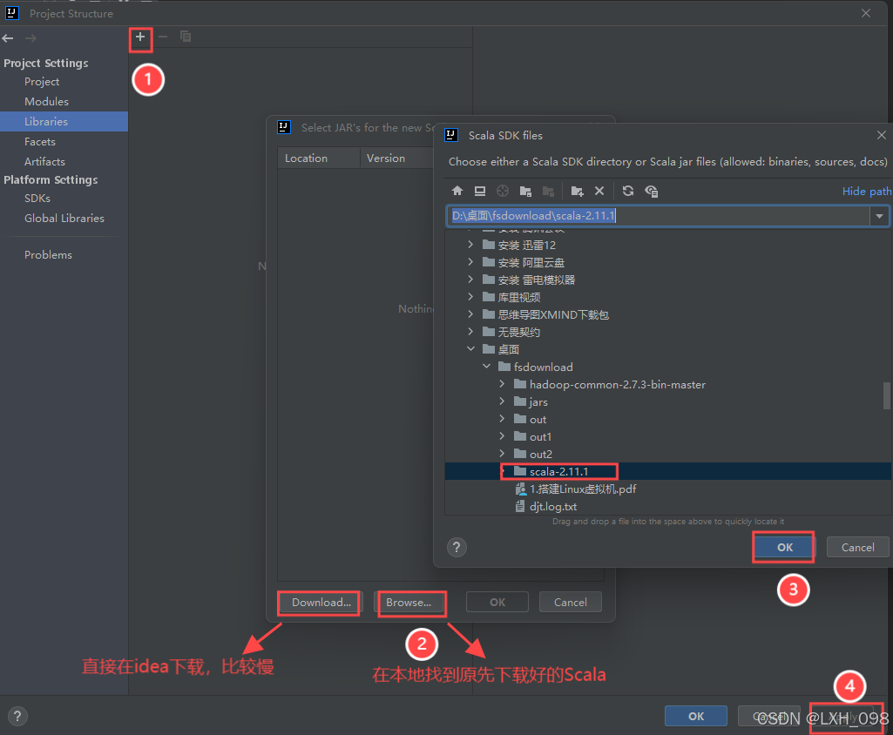
Task: Click the plus icon to add new library
Action: 140,37
